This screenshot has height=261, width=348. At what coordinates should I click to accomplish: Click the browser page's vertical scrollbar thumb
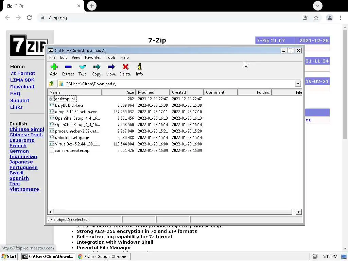(345, 84)
